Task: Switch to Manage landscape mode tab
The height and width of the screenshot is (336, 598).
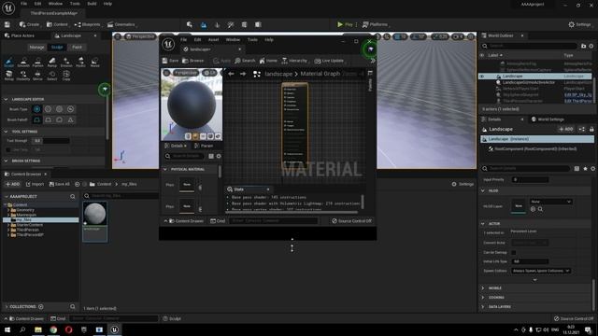Action: click(36, 48)
